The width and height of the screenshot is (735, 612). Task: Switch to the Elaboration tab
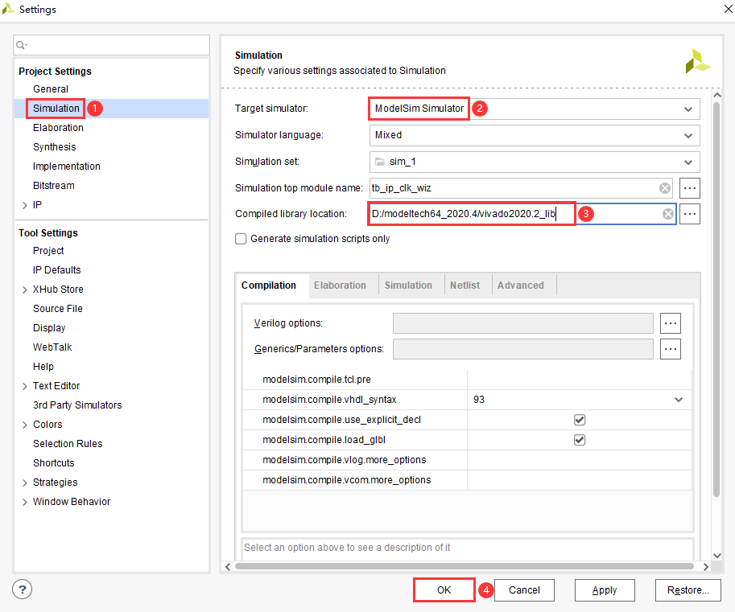(340, 285)
